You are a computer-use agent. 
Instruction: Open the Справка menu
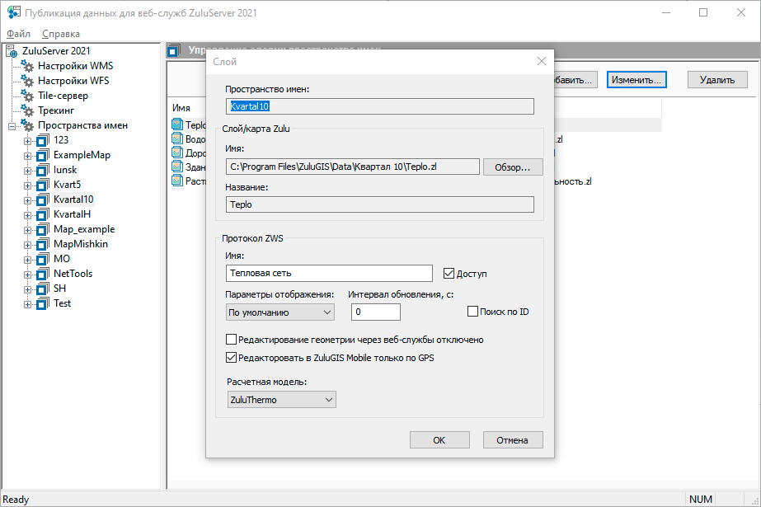tap(60, 34)
